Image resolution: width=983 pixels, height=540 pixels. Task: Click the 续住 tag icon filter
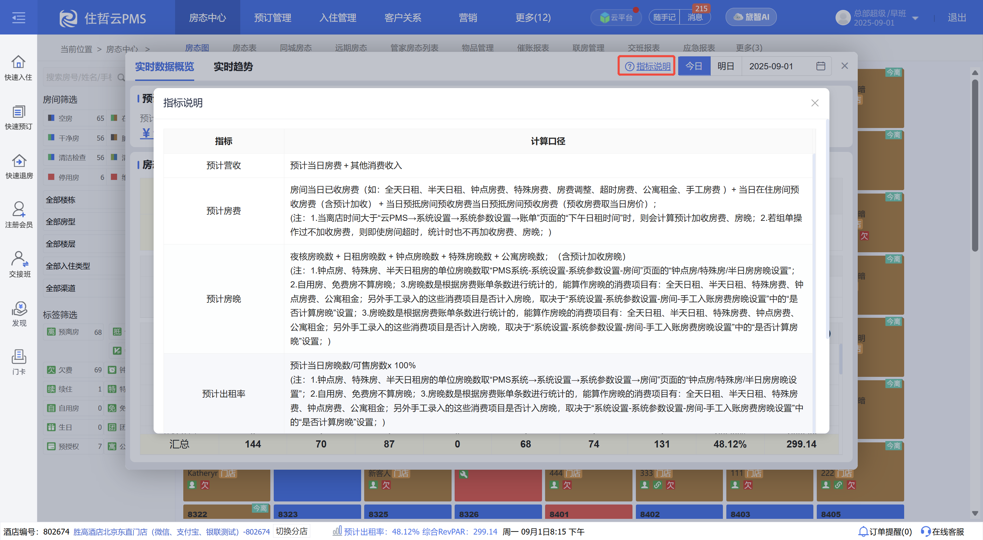[x=51, y=389]
